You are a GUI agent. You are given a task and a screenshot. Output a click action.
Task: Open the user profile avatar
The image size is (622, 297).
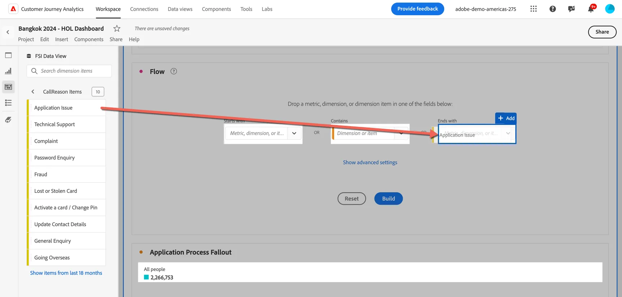610,9
